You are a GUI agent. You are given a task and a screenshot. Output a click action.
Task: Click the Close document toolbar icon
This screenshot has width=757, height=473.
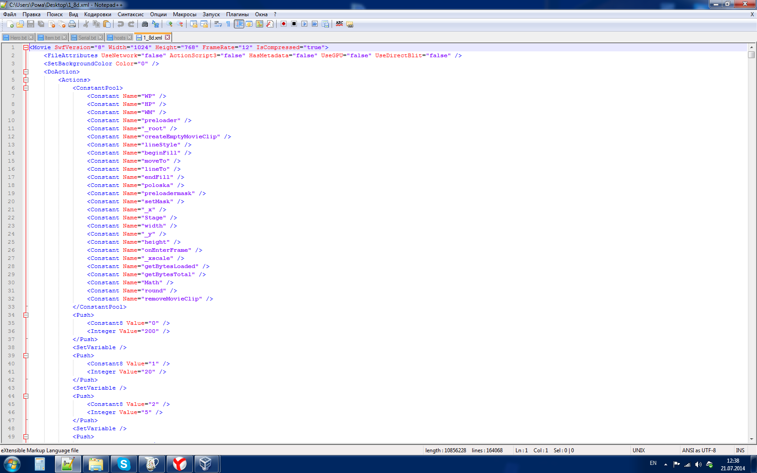click(x=51, y=24)
